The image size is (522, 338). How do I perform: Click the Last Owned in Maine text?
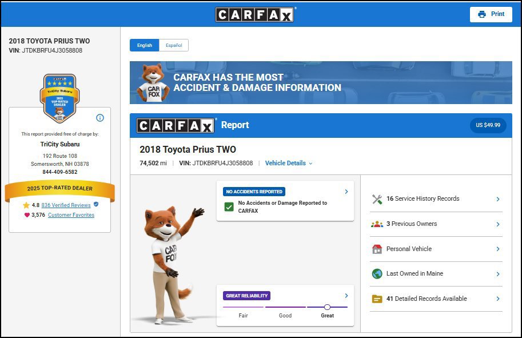coord(415,273)
